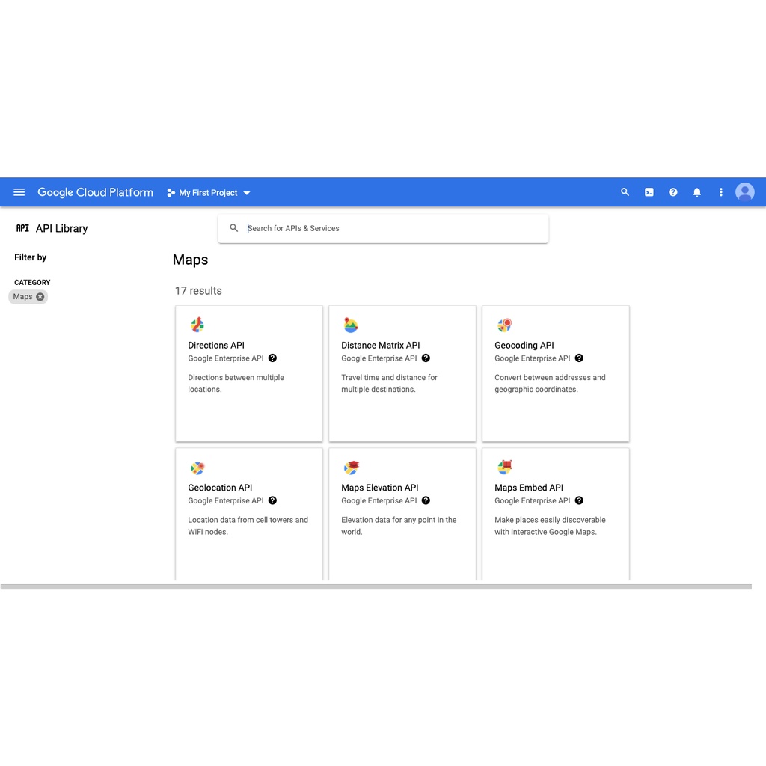Screen dimensions: 766x766
Task: Open the navigation hamburger menu
Action: coord(19,192)
